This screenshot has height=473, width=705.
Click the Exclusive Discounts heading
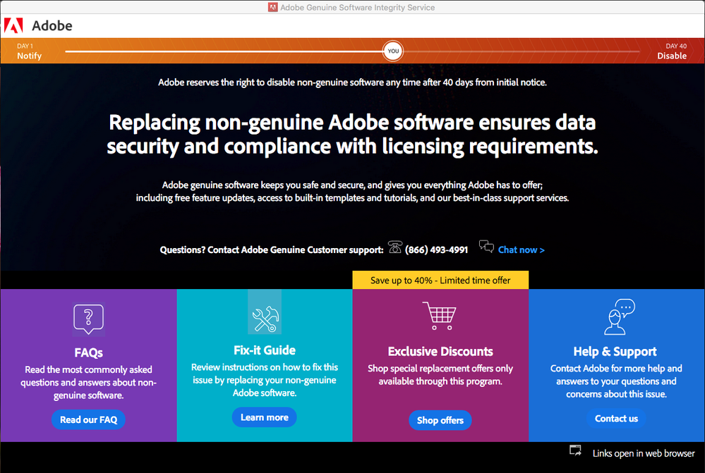tap(440, 352)
